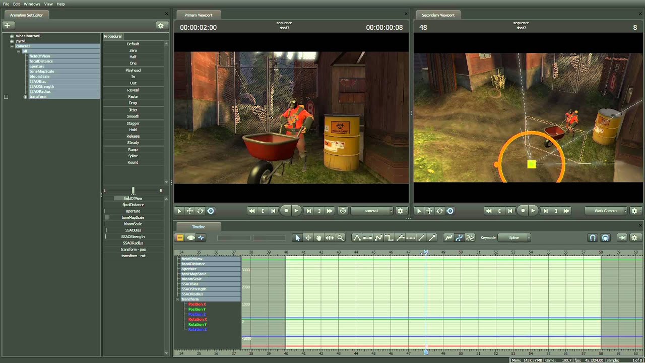Toggle the green curve display mode icon
Image resolution: width=645 pixels, height=363 pixels.
pos(448,238)
